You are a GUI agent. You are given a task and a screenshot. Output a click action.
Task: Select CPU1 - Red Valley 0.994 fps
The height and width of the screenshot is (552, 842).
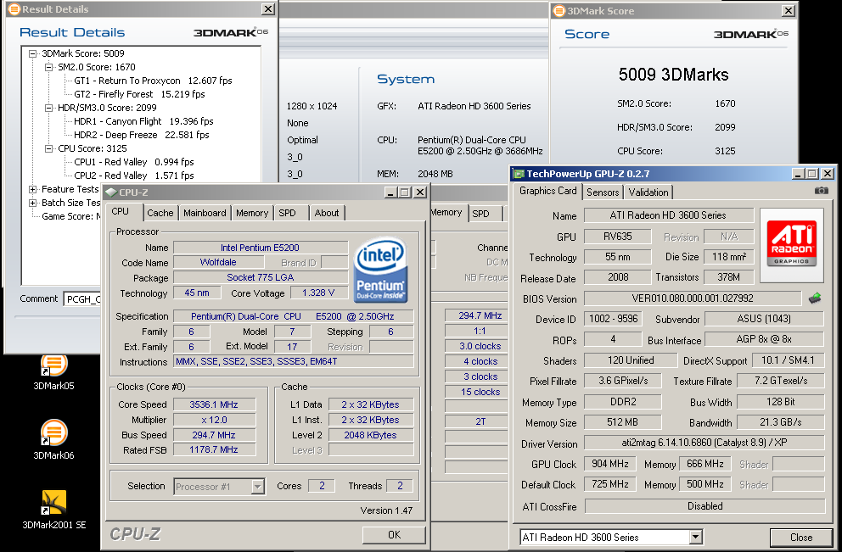pyautogui.click(x=134, y=162)
